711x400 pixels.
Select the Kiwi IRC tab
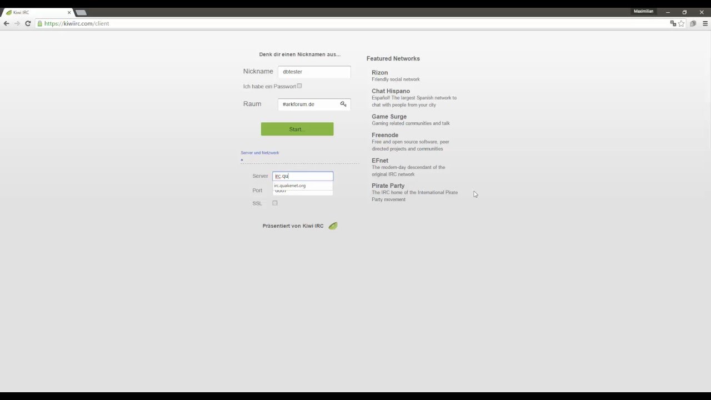[38, 12]
